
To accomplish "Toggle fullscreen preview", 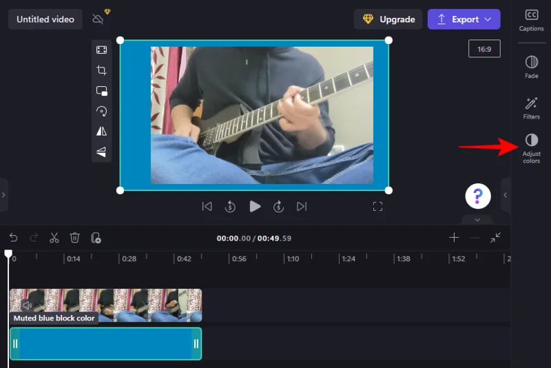I will tap(377, 206).
